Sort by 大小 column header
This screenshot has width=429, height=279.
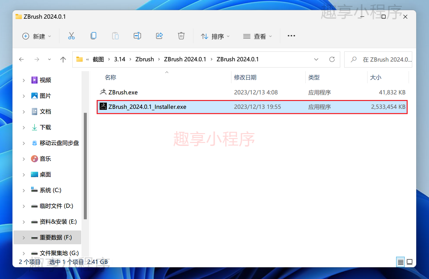pyautogui.click(x=376, y=77)
